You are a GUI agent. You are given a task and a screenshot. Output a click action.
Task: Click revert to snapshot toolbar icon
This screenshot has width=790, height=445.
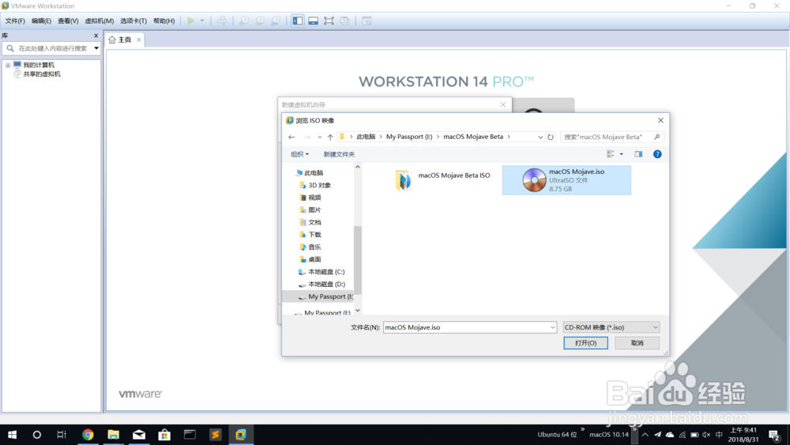(x=260, y=21)
